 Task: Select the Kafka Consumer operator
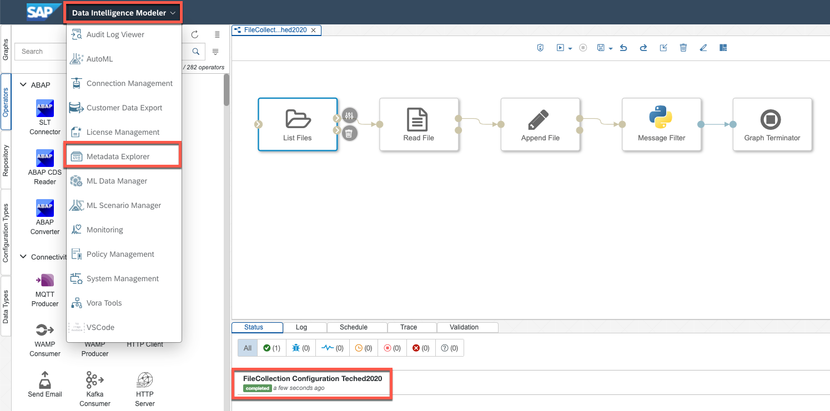pos(95,389)
